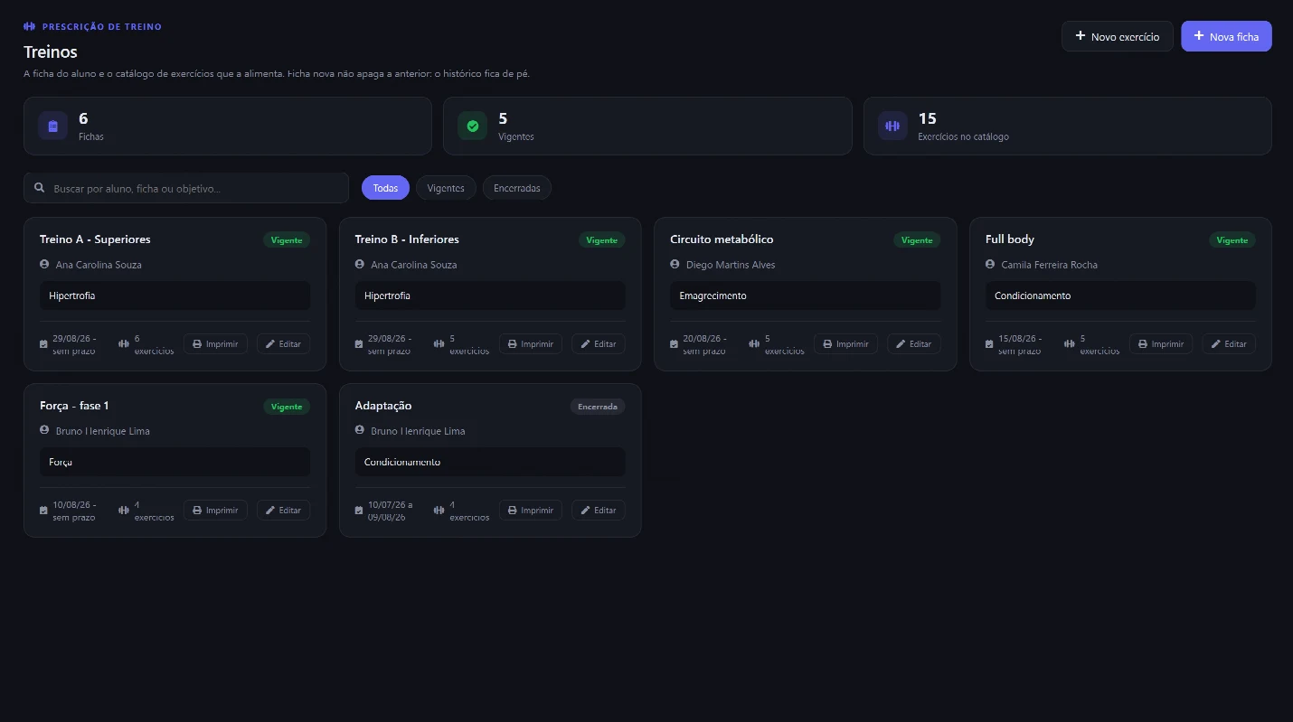
Task: Click the user icon next to Diego Martins Alves
Action: [x=675, y=264]
